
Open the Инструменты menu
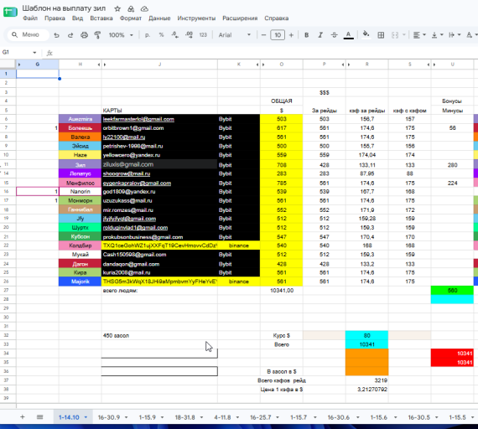pos(196,18)
